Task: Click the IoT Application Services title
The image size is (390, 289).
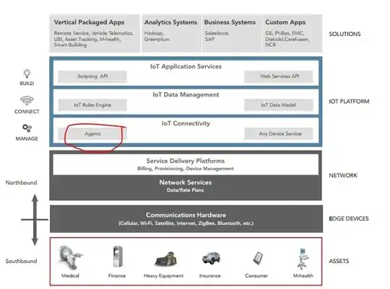Action: 186,66
